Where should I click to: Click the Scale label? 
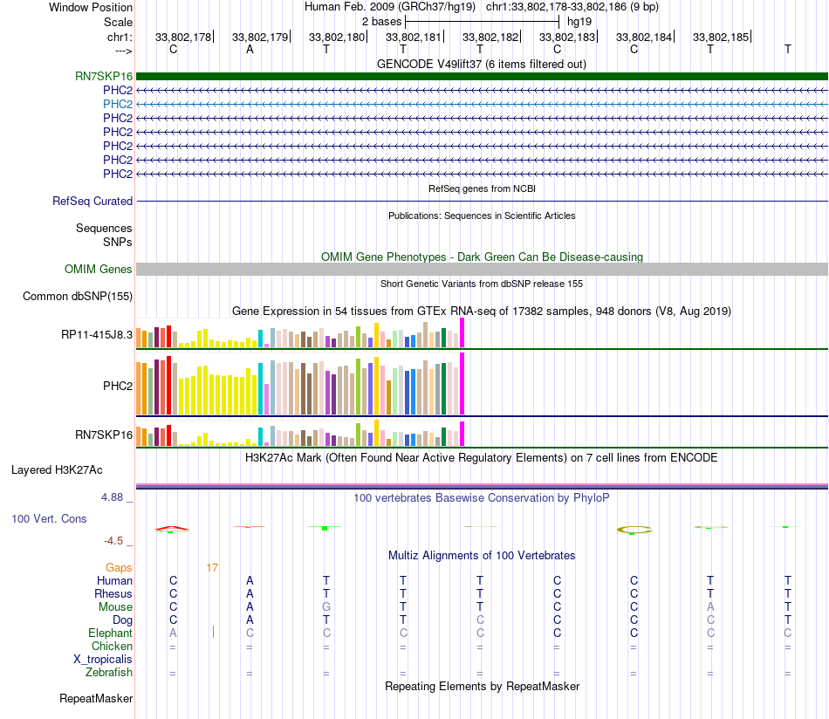coord(118,22)
